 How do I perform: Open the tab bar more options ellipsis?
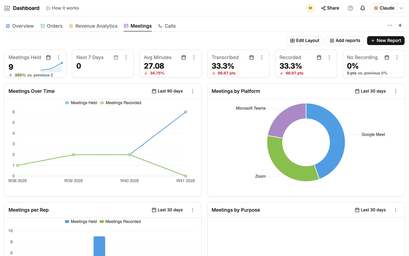(390, 25)
